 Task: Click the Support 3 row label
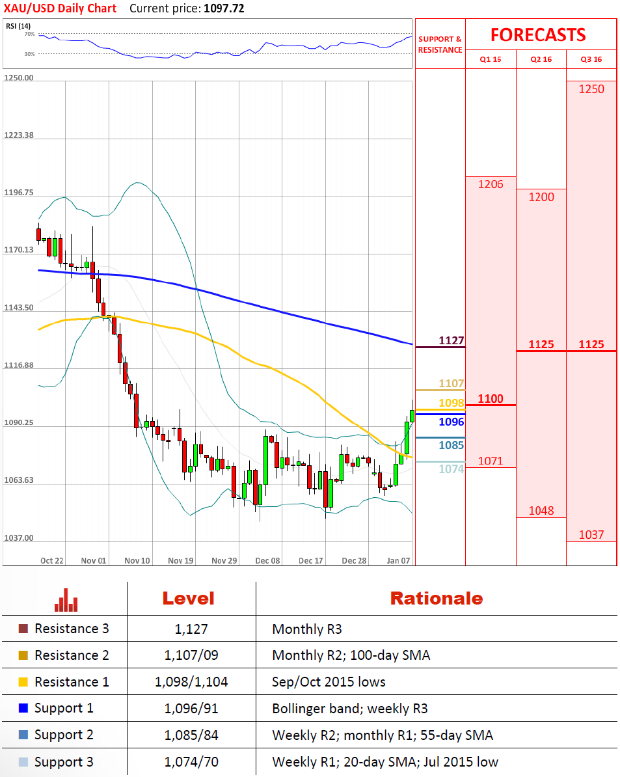[64, 762]
